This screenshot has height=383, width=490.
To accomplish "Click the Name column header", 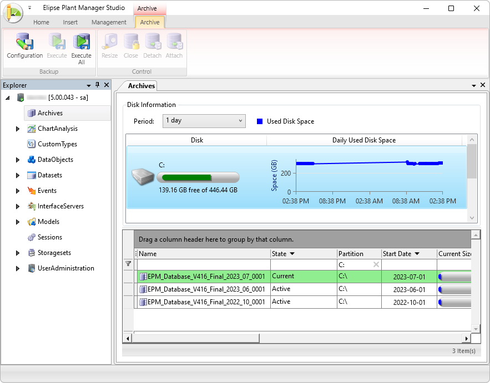I will (203, 254).
